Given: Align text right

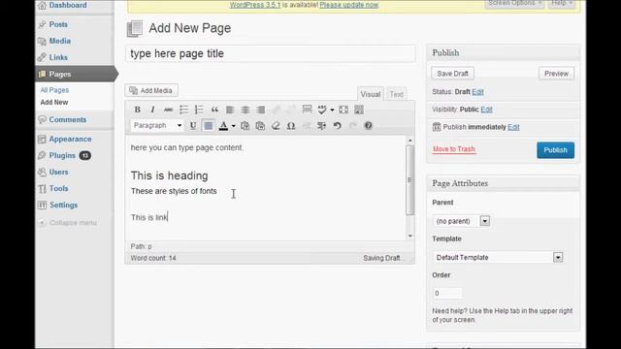Looking at the screenshot, I should (260, 110).
